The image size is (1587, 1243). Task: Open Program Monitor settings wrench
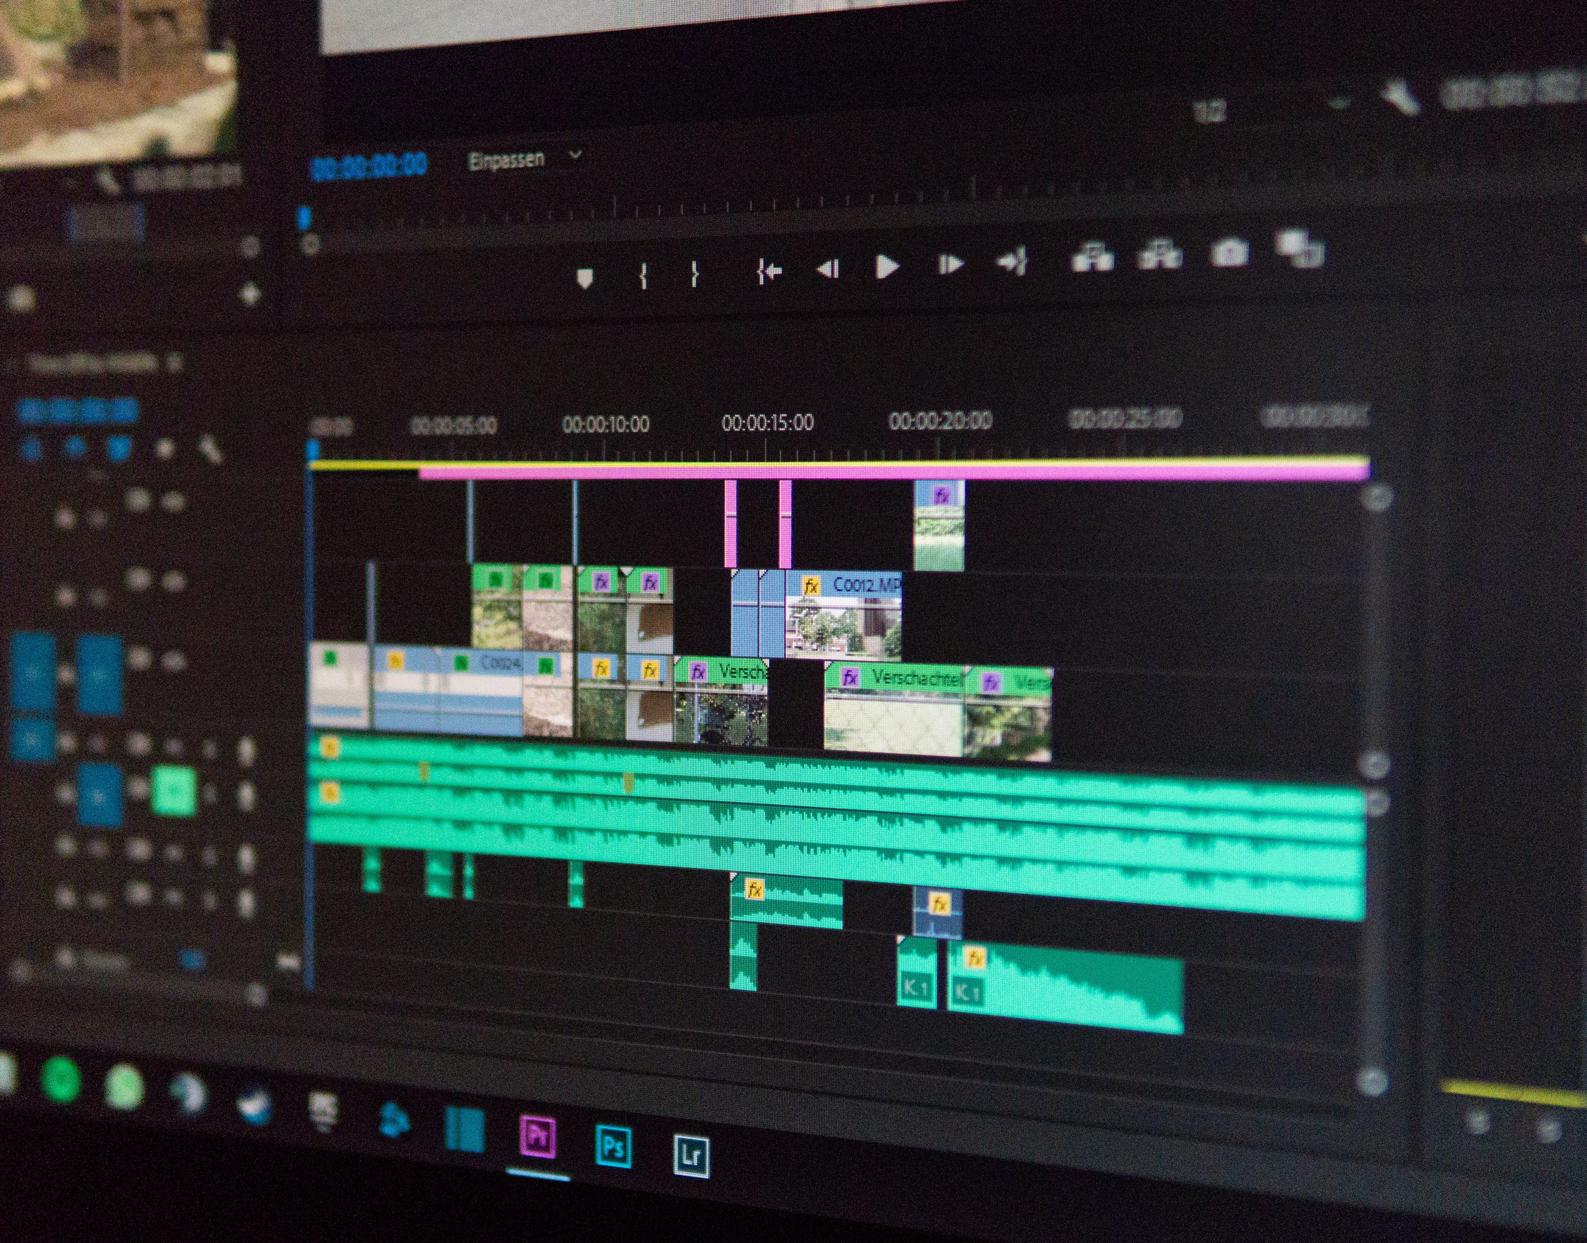[x=1401, y=98]
